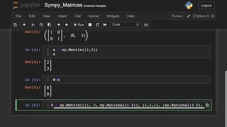Click the horizontal scrollbar in the In [6] cell
The width and height of the screenshot is (227, 127).
point(129,108)
